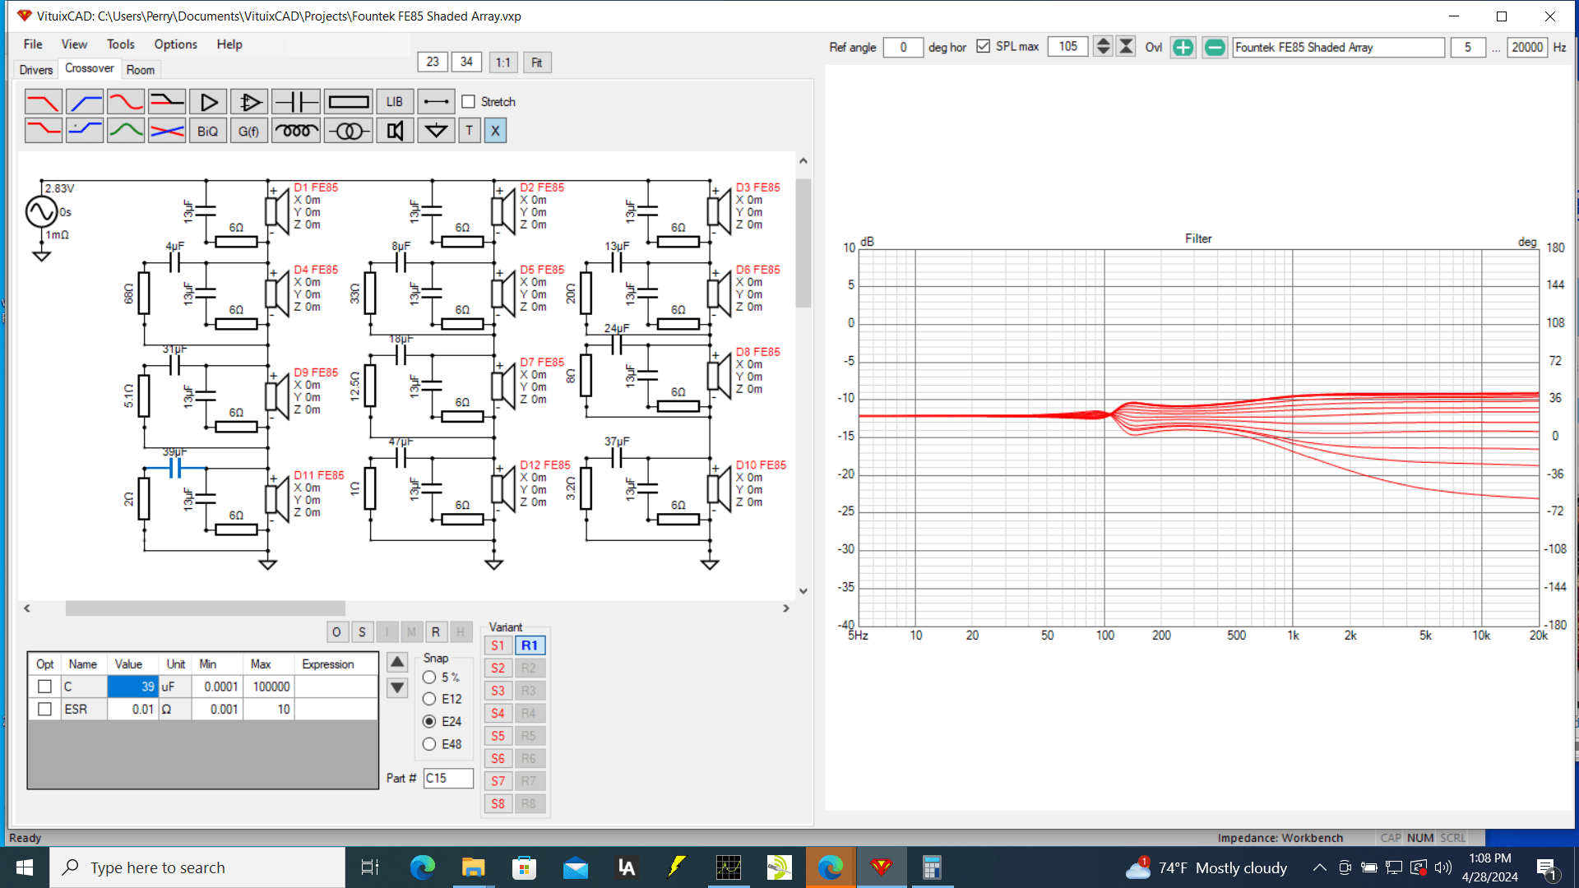Add a buffer amplifier triangle
Screen dimensions: 1579x888
[x=208, y=102]
